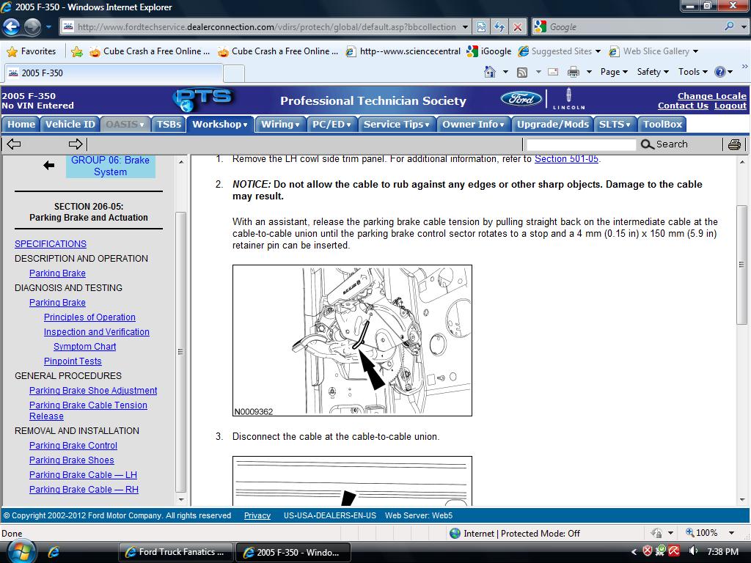Click the browser Forward arrow button
Screen dimensions: 751x563
tap(32, 27)
